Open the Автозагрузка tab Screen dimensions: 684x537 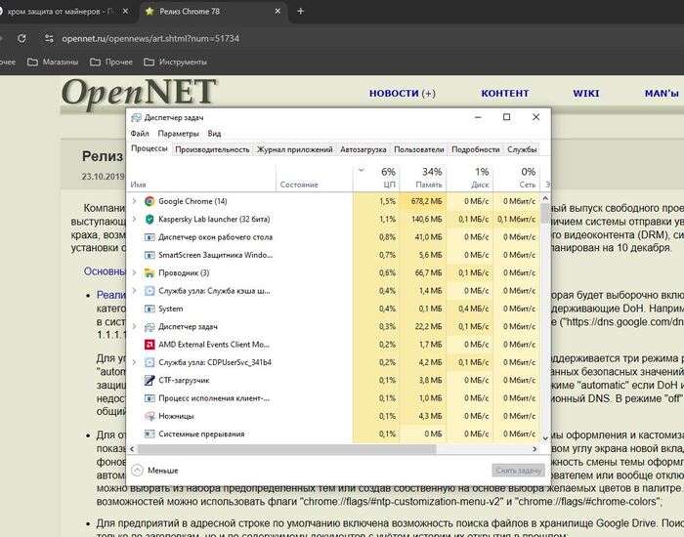[363, 149]
